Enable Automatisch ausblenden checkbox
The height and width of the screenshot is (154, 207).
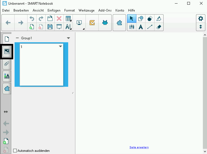pyautogui.click(x=15, y=151)
